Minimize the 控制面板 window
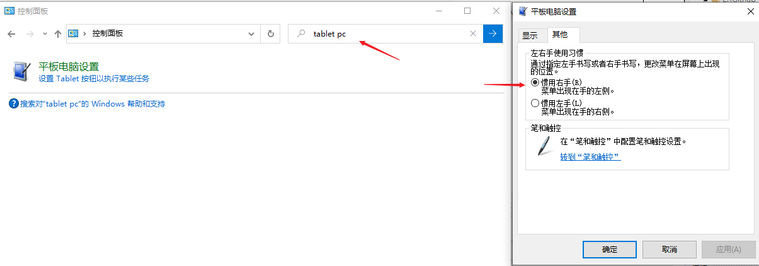Screen dimensions: 759x266 tap(440, 11)
